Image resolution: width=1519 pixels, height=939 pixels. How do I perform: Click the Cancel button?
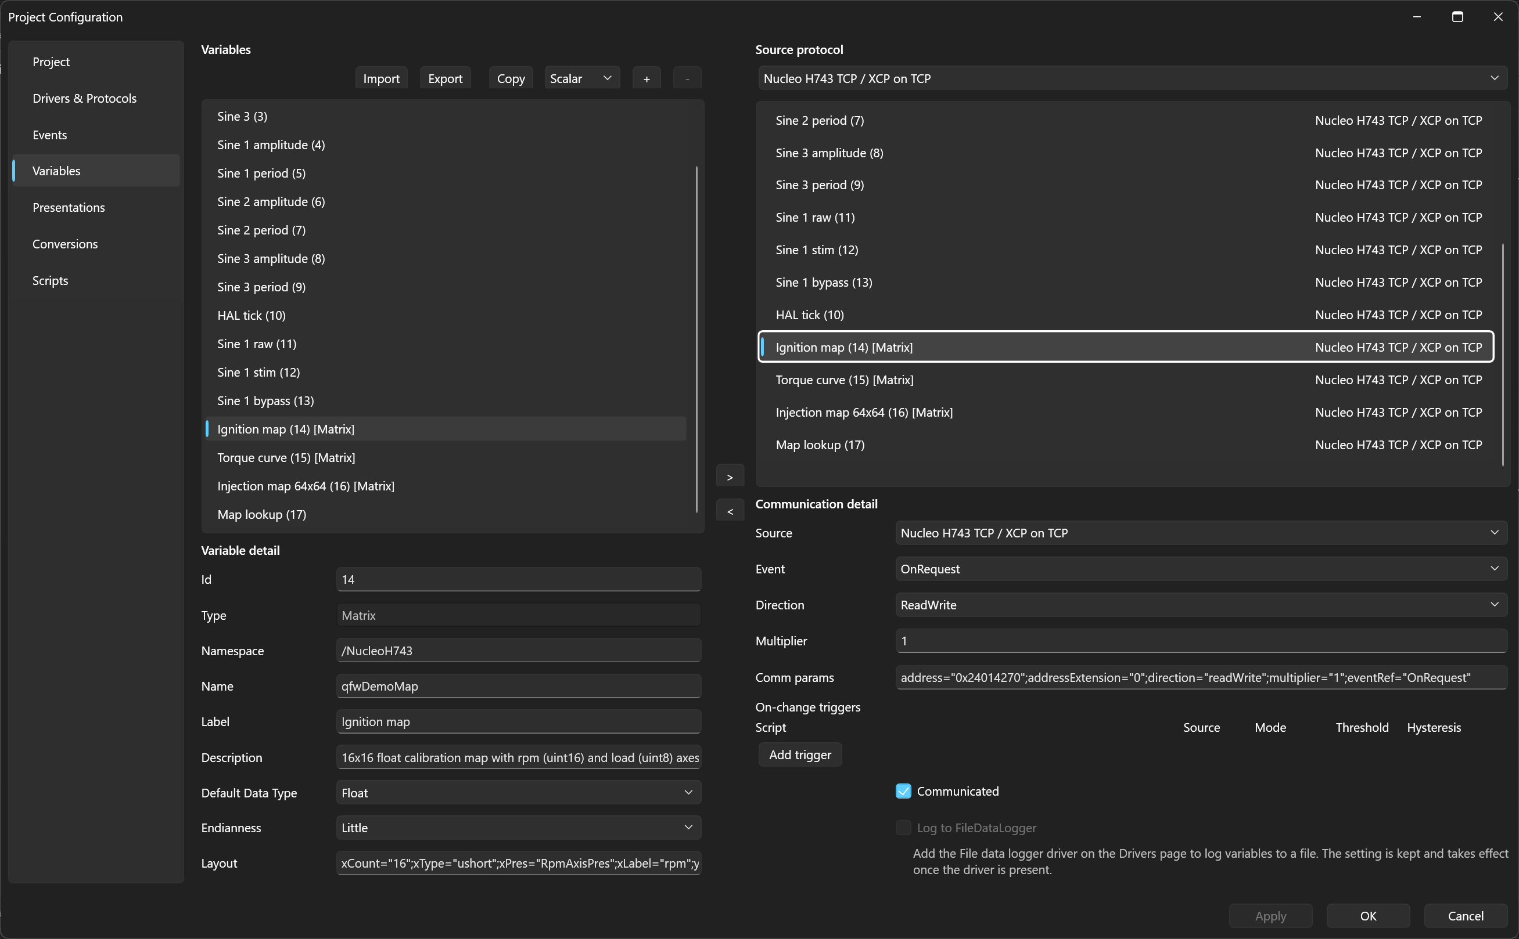pos(1466,916)
